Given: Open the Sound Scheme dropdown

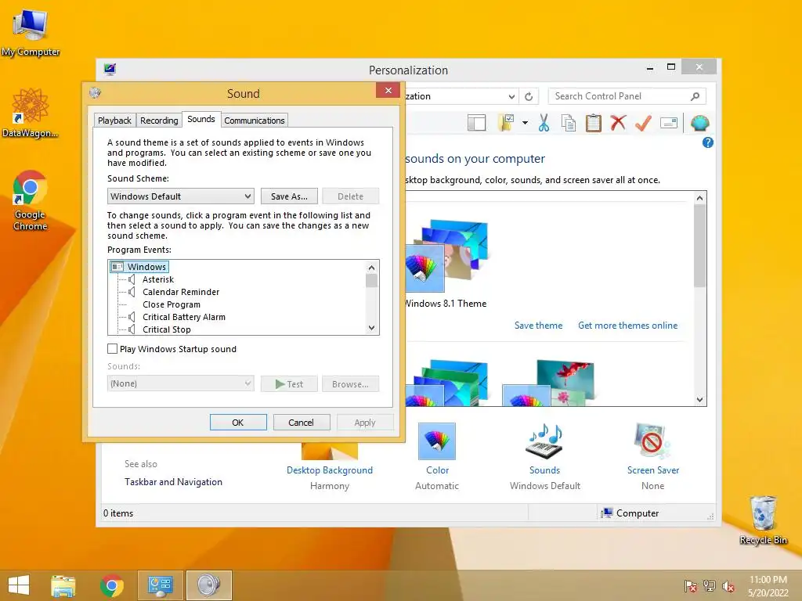Looking at the screenshot, I should (x=181, y=196).
